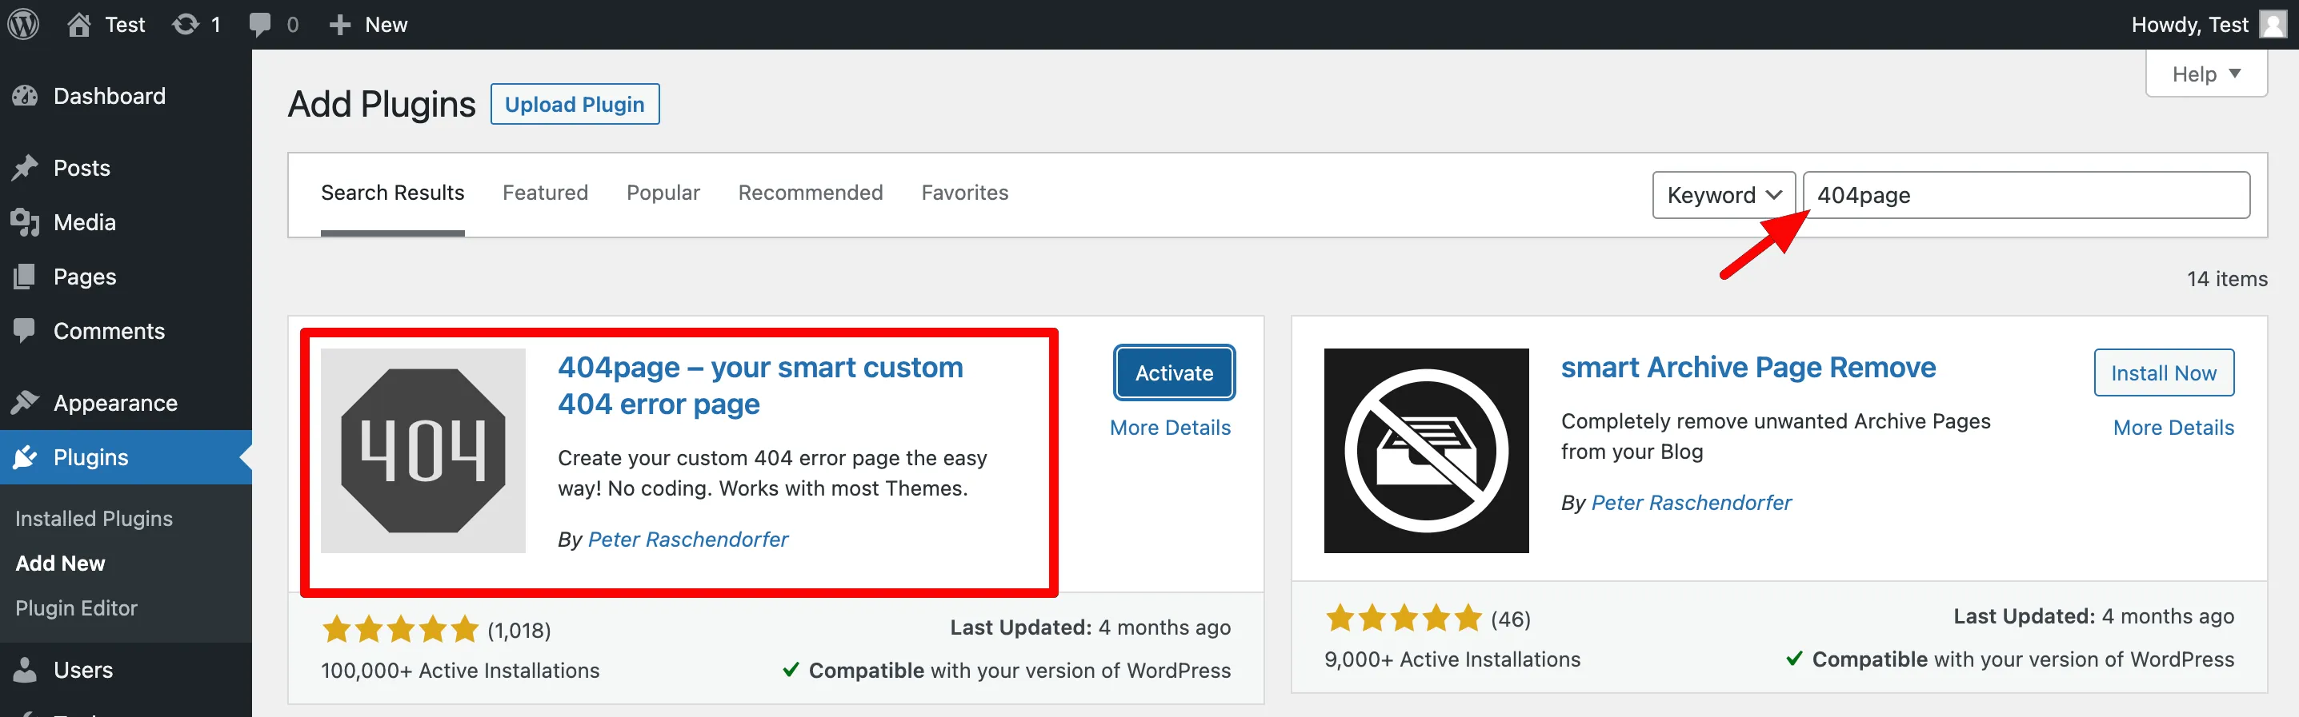Viewport: 2299px width, 717px height.
Task: Click the plus icon for New
Action: pyautogui.click(x=339, y=24)
